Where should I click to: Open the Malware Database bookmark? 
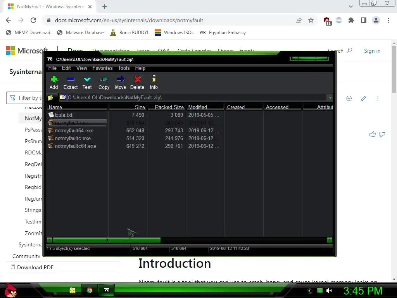[81, 33]
